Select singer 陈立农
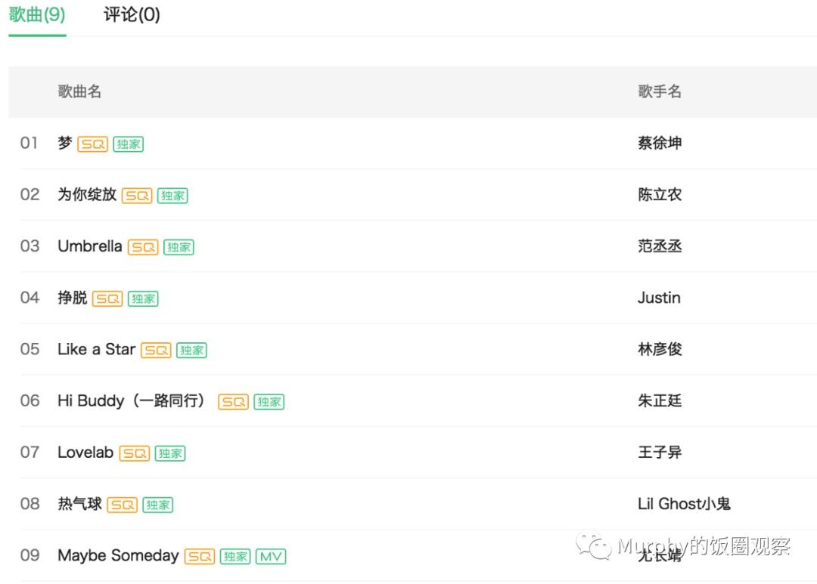The width and height of the screenshot is (817, 584). [660, 194]
